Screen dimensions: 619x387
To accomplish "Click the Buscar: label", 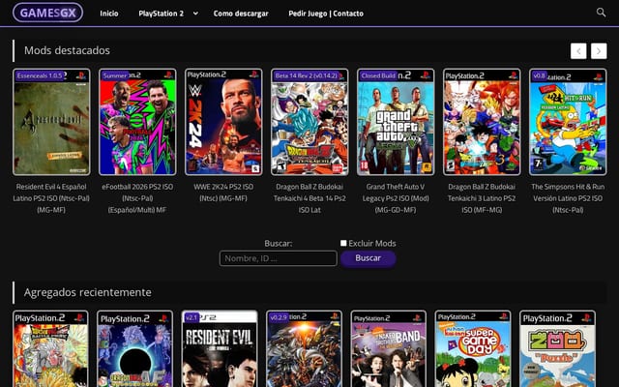I will coord(279,243).
